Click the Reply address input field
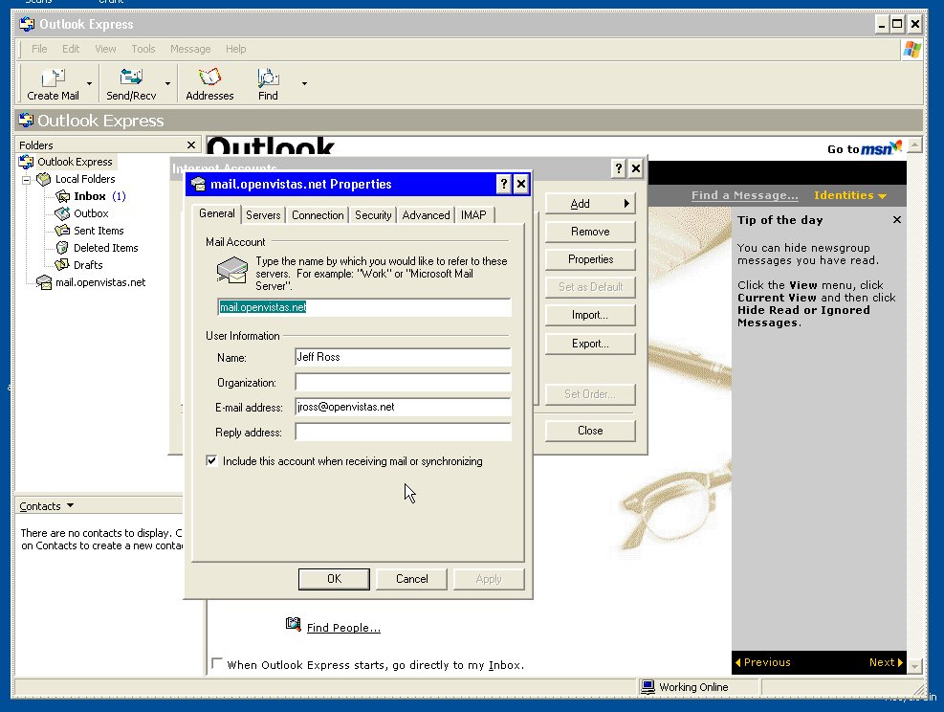 [403, 433]
